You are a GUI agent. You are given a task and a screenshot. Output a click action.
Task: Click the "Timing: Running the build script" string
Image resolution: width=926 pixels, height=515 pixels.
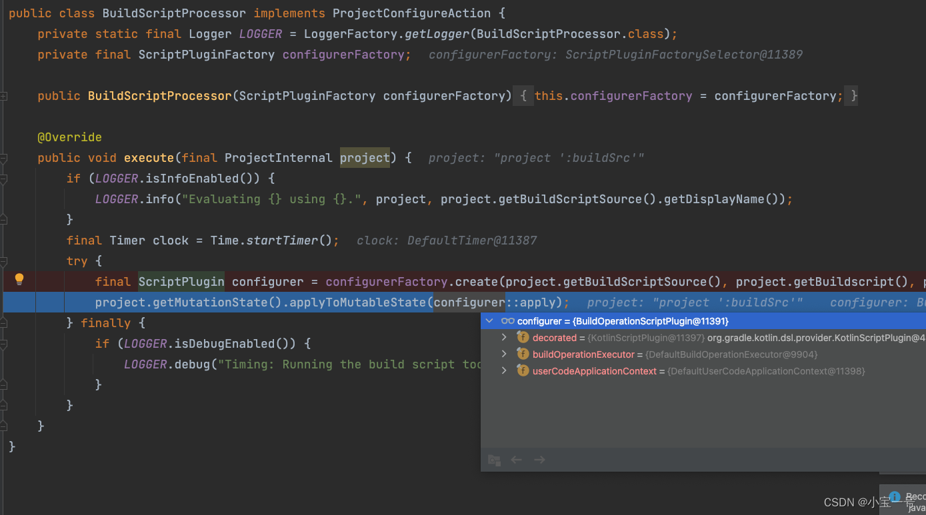[x=350, y=364]
